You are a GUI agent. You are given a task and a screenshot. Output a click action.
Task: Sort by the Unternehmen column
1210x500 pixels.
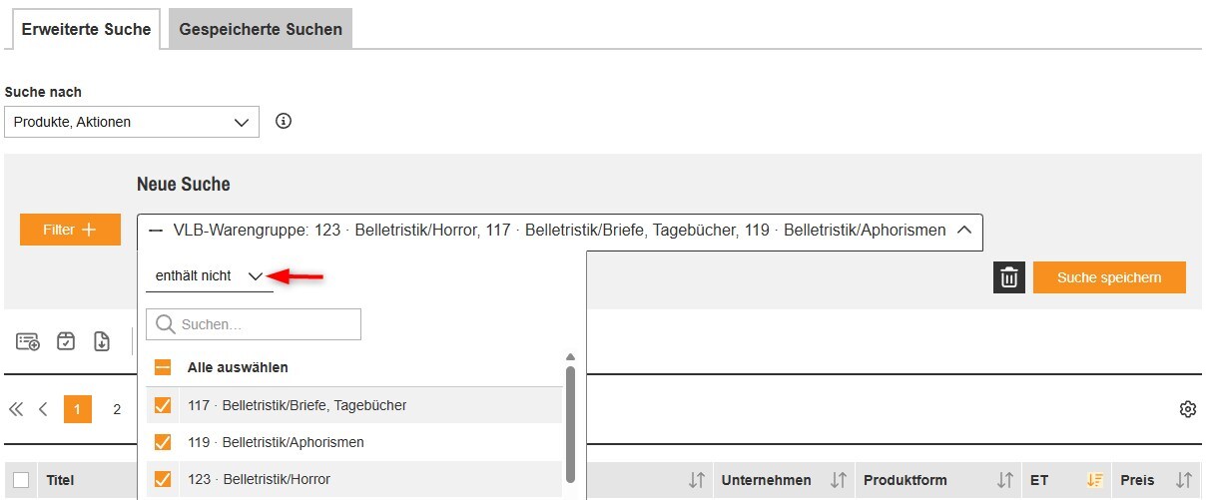click(x=839, y=480)
